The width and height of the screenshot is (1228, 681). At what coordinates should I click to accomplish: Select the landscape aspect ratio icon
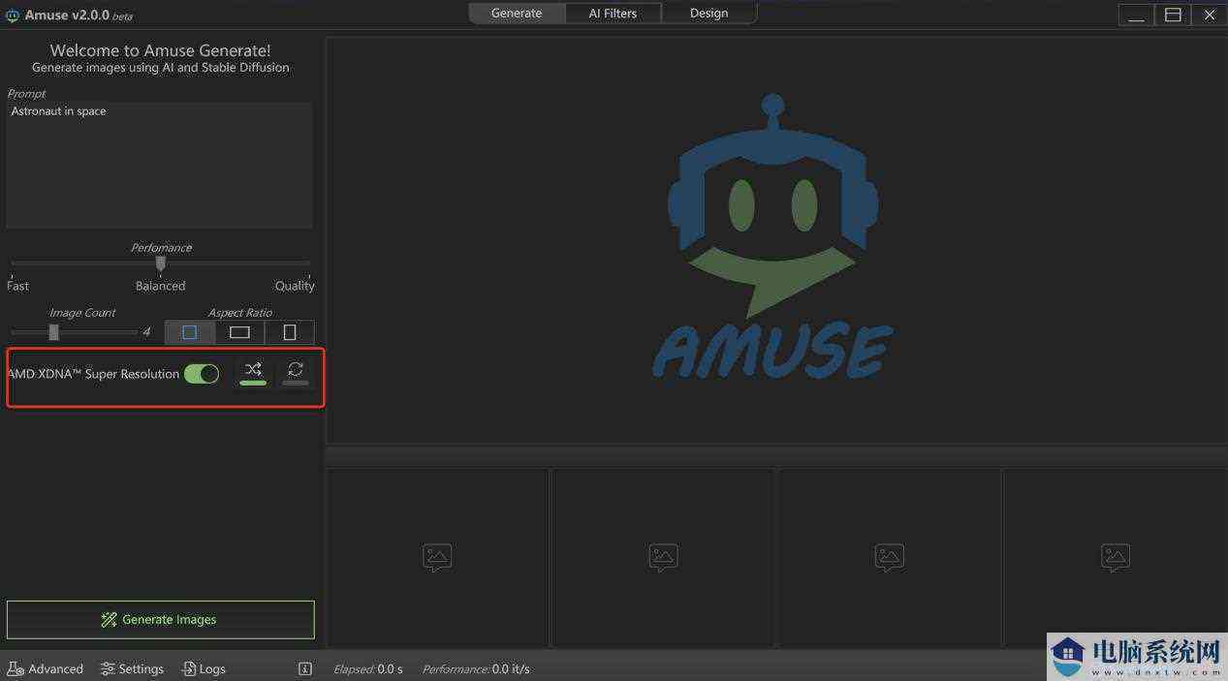(x=239, y=332)
